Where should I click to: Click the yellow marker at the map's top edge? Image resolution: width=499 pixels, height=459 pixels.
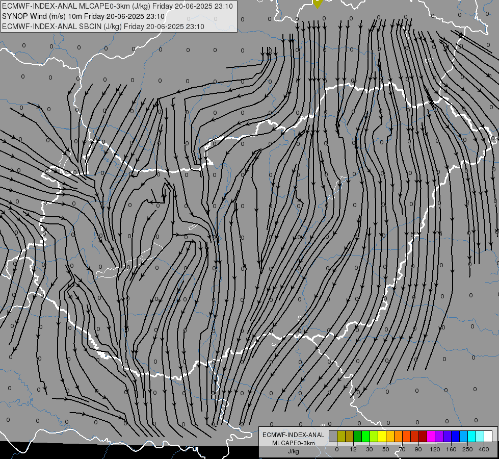[x=318, y=4]
